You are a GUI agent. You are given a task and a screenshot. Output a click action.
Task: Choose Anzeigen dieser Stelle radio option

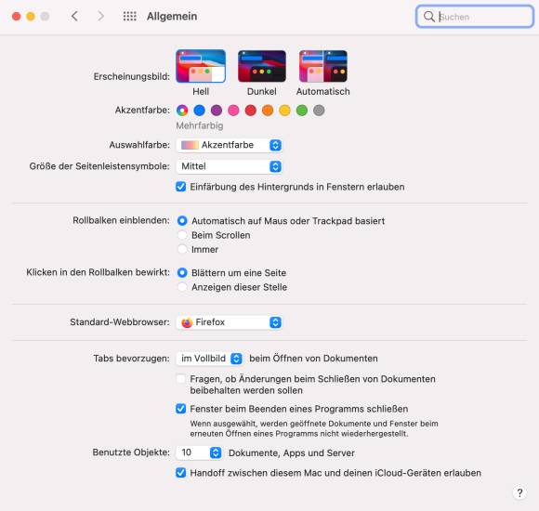coord(182,287)
